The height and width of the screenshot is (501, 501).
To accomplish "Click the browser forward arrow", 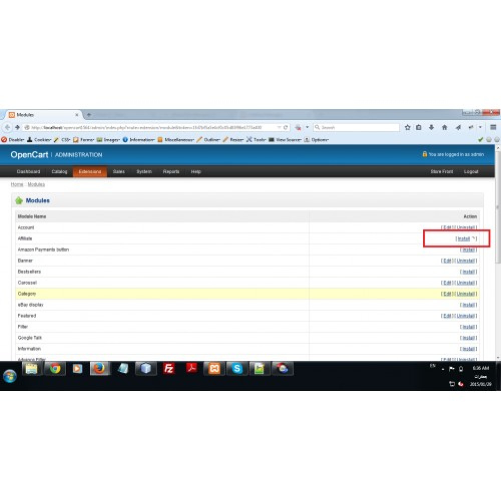I will (18, 127).
